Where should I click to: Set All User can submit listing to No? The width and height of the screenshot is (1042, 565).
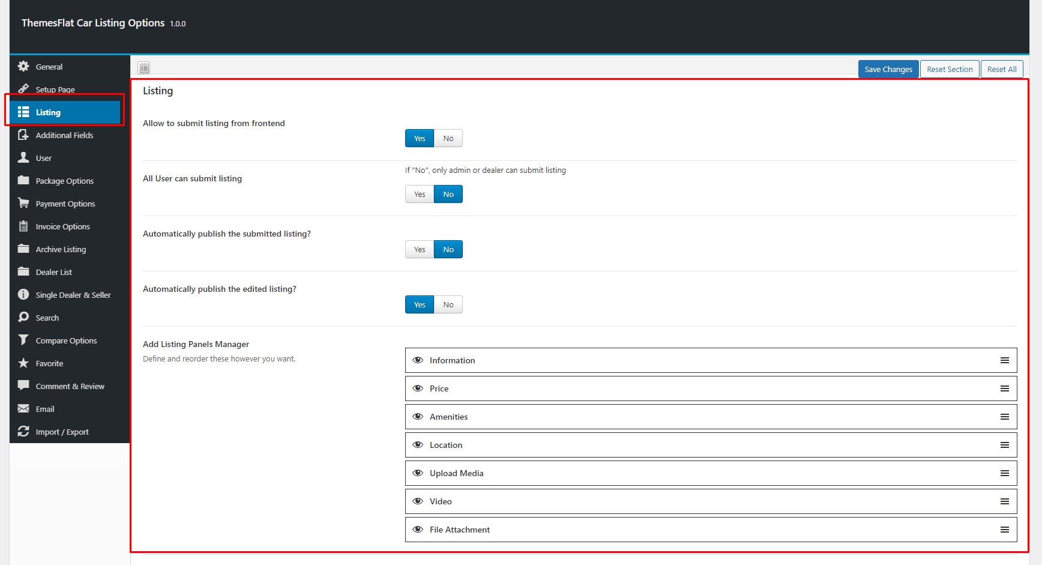(448, 194)
